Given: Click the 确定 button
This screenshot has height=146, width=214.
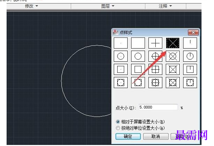Looking at the screenshot, I should click(x=128, y=136).
